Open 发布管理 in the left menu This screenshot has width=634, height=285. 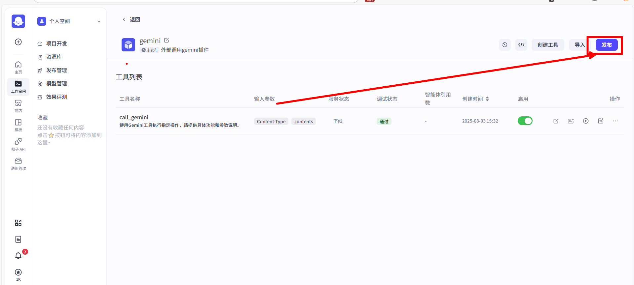(x=56, y=70)
